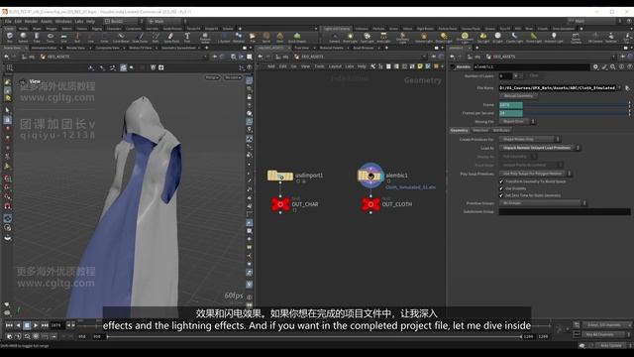Viewport: 634px width, 357px height.
Task: Select the Sky Light shelf tool
Action: click(483, 38)
